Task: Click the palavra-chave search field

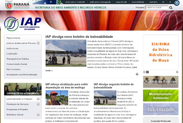Action: click(x=157, y=8)
